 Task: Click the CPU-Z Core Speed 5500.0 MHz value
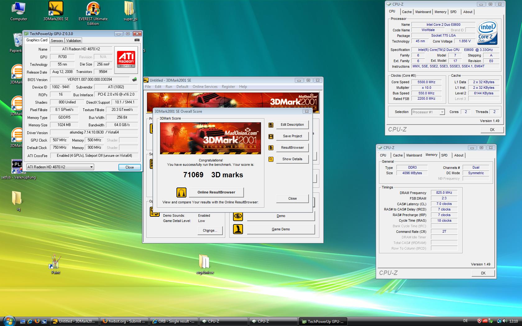click(426, 82)
